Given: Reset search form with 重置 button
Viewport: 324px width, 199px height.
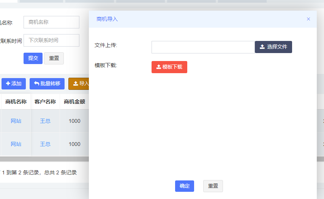Looking at the screenshot, I should pyautogui.click(x=54, y=58).
